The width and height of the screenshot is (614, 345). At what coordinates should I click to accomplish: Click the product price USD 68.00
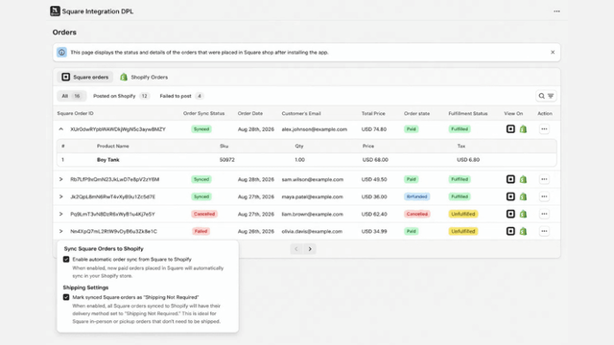point(375,160)
